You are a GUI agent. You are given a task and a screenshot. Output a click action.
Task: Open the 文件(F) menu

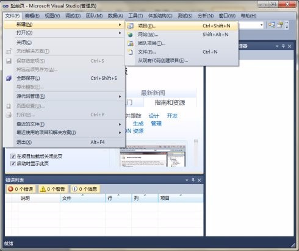(x=12, y=16)
